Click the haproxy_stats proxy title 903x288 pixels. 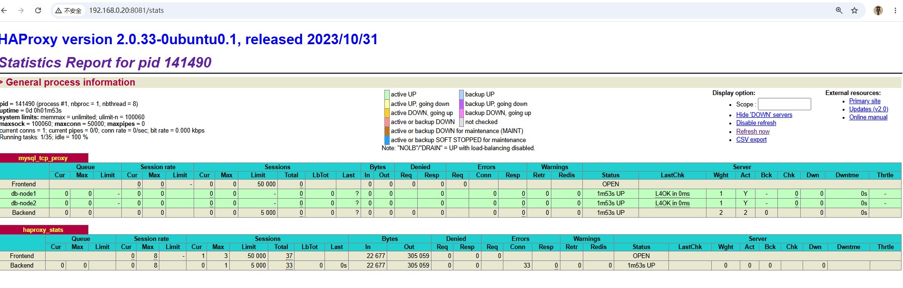coord(43,230)
